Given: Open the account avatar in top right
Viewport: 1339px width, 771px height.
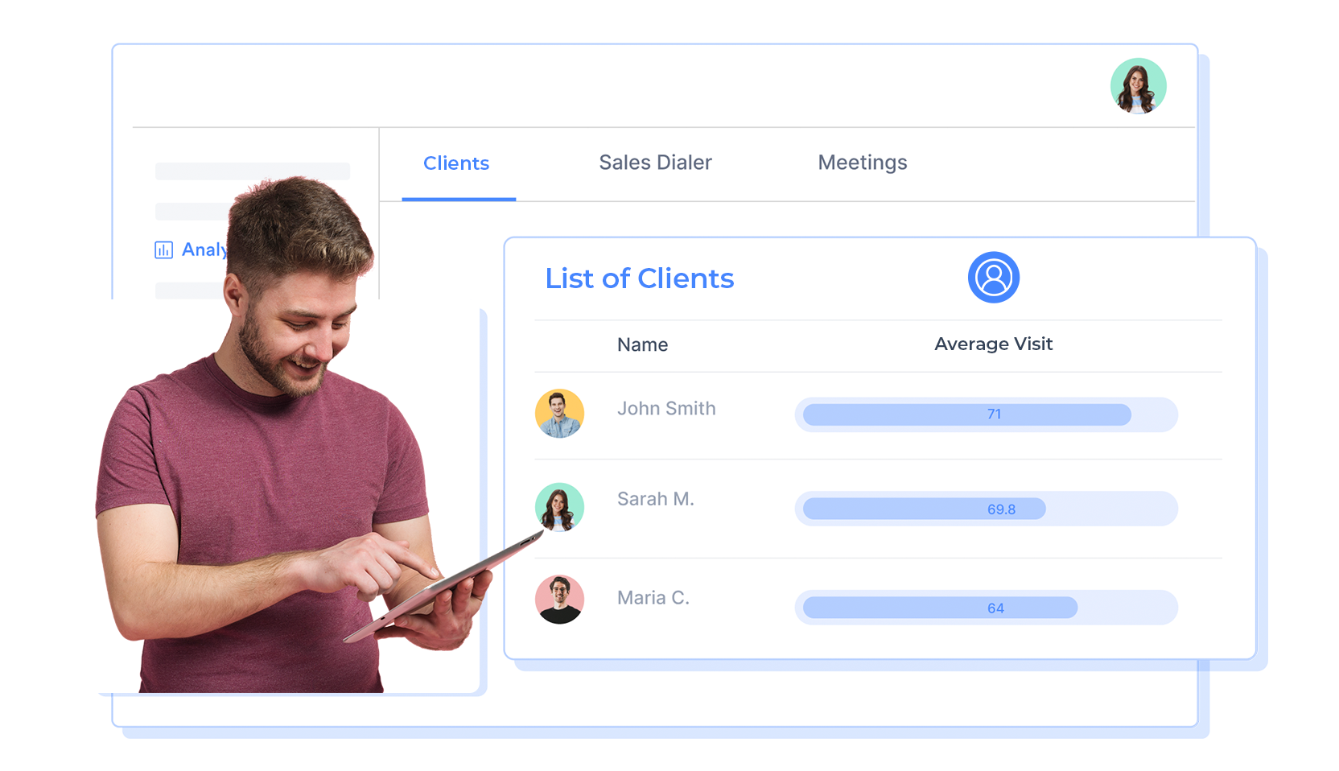Looking at the screenshot, I should point(1138,86).
